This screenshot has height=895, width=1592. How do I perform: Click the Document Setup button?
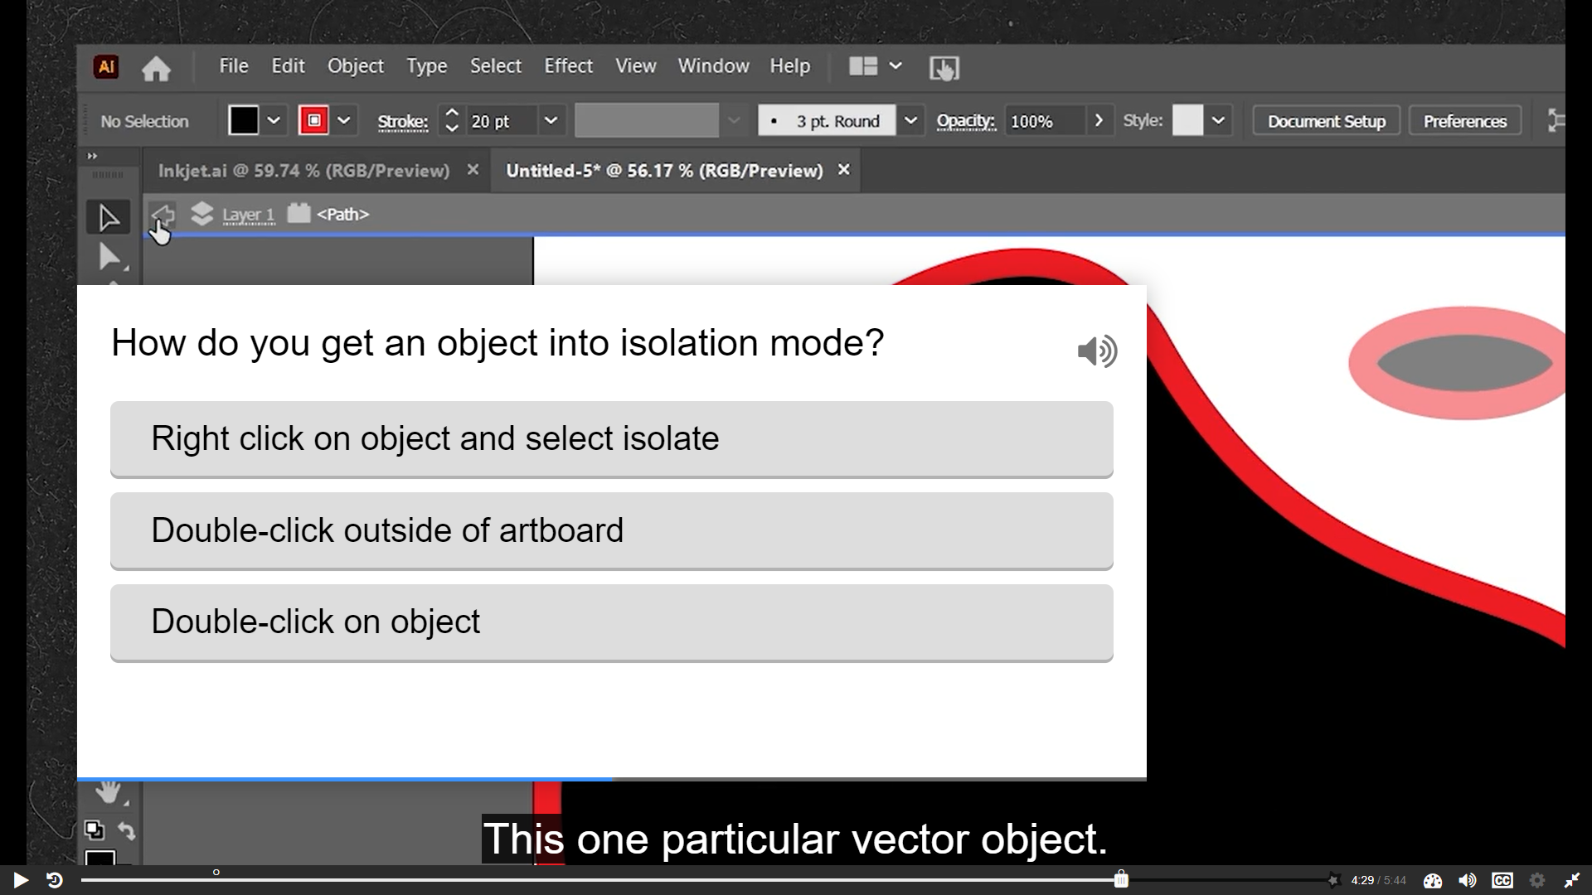[1326, 121]
